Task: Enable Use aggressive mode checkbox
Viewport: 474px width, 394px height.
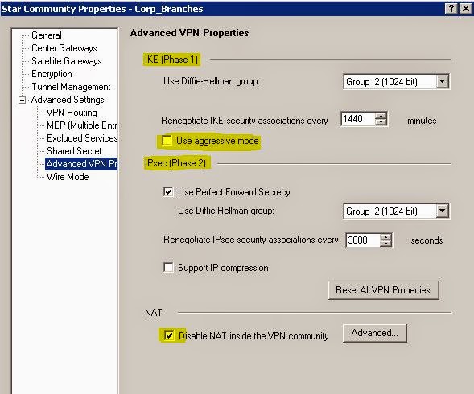Action: (167, 141)
